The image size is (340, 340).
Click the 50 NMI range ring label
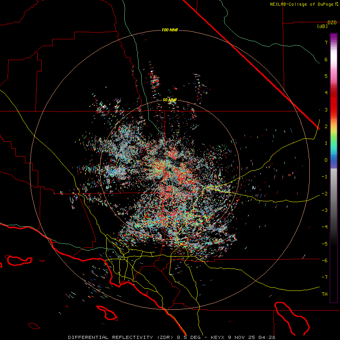pos(170,100)
